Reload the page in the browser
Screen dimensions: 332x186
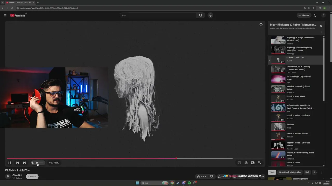click(12, 8)
